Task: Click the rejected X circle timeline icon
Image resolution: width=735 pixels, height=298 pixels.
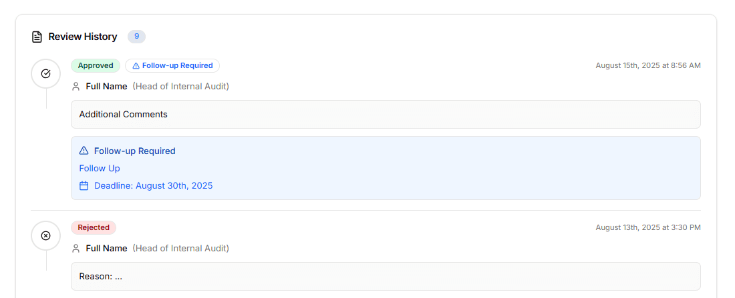Action: click(46, 235)
